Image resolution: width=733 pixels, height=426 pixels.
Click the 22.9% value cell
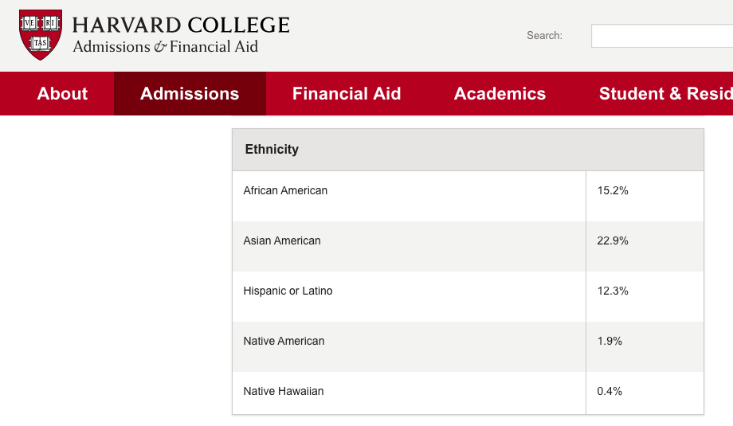tap(613, 240)
